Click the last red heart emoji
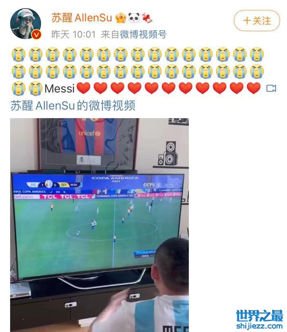Image resolution: width=287 pixels, height=332 pixels. (x=254, y=88)
